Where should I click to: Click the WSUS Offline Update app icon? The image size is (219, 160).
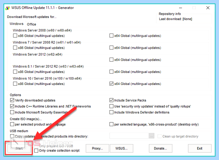point(7,8)
